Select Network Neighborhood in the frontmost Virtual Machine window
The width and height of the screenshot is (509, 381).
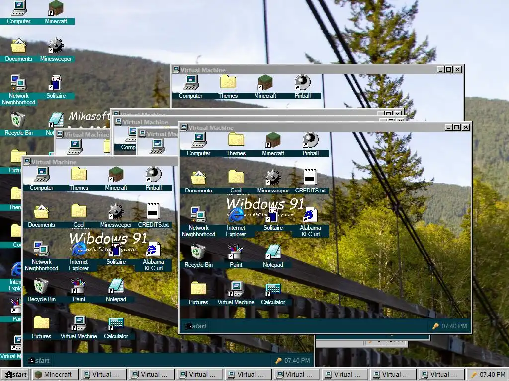coord(198,222)
